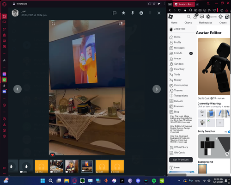The image size is (231, 185).
Task: Open Messages in Roblox sidebar
Action: [179, 48]
